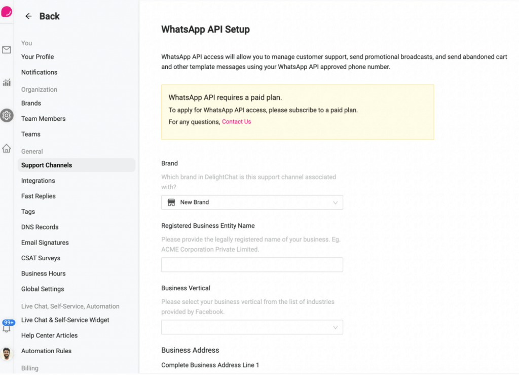Open Team Members settings
This screenshot has height=375, width=519.
(x=44, y=119)
